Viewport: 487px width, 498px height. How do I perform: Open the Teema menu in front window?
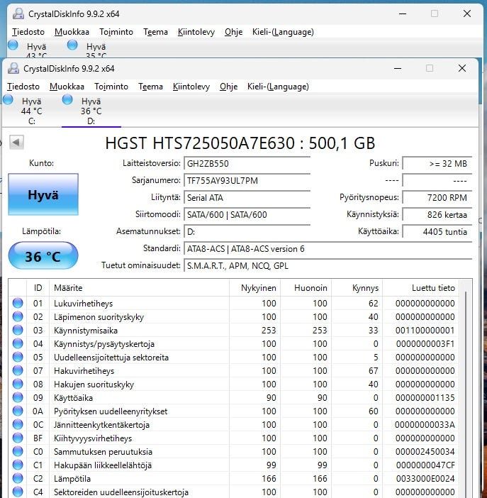pos(150,87)
